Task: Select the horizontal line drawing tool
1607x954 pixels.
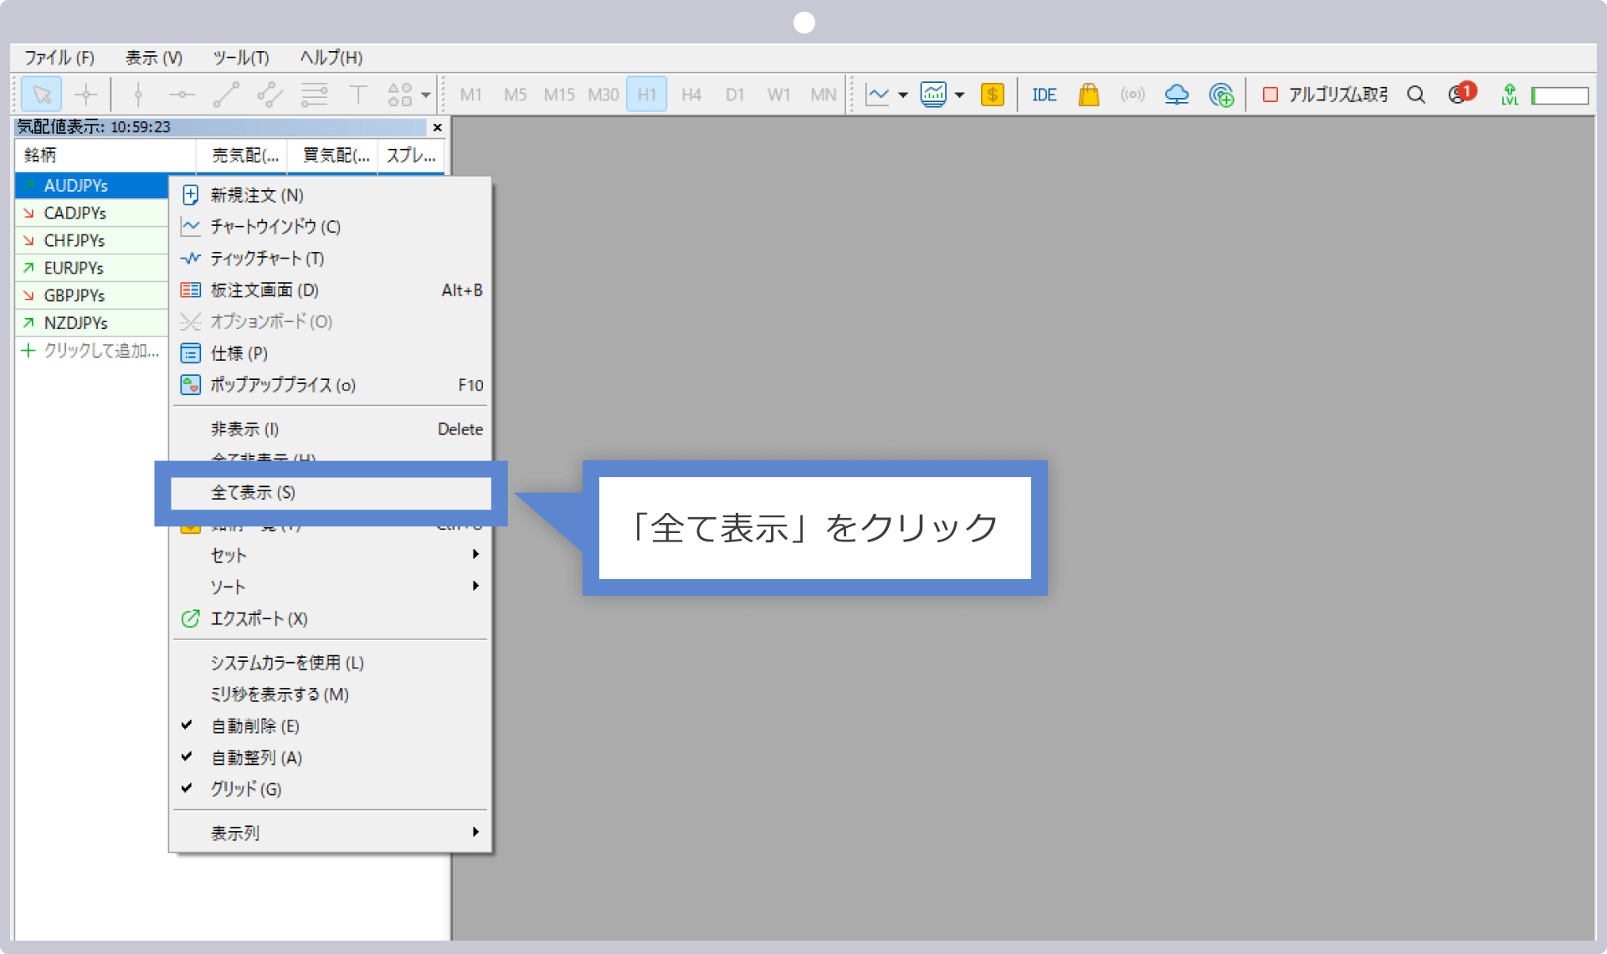Action: click(x=182, y=95)
